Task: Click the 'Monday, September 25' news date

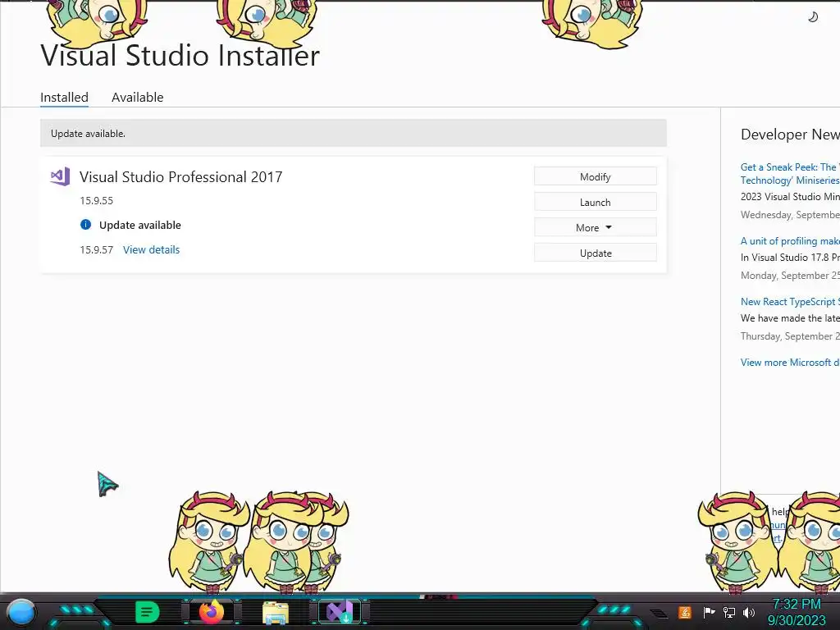Action: (x=790, y=276)
